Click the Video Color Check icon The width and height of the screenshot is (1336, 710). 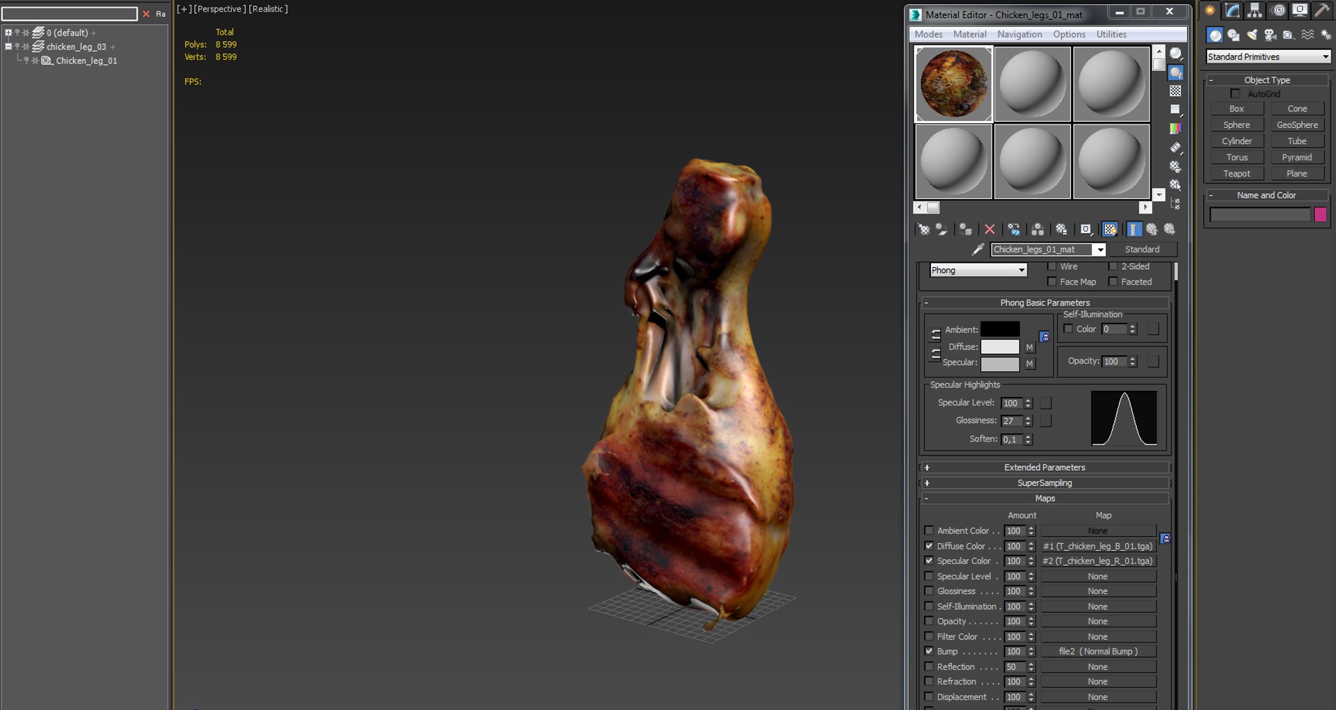[1175, 128]
